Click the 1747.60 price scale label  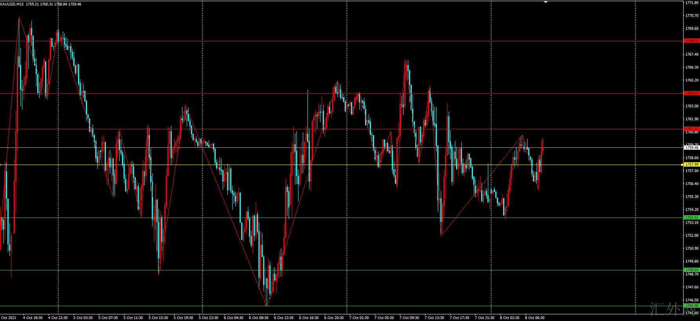coord(691,287)
